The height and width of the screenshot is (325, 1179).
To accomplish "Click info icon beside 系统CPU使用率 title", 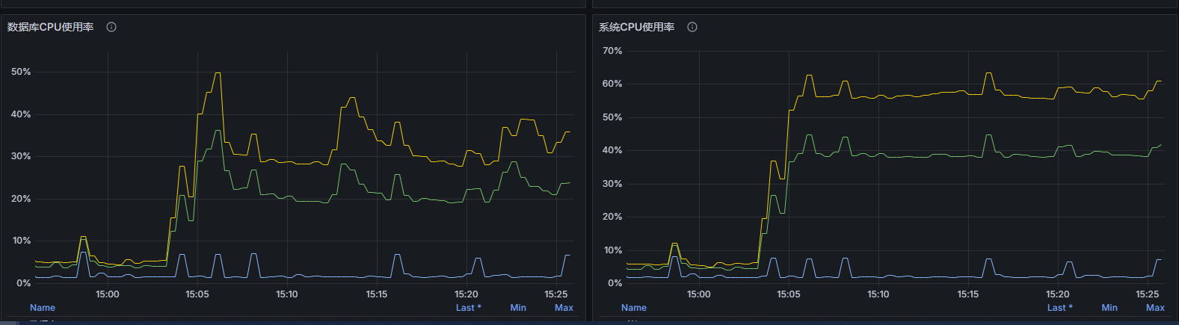I will pos(692,27).
